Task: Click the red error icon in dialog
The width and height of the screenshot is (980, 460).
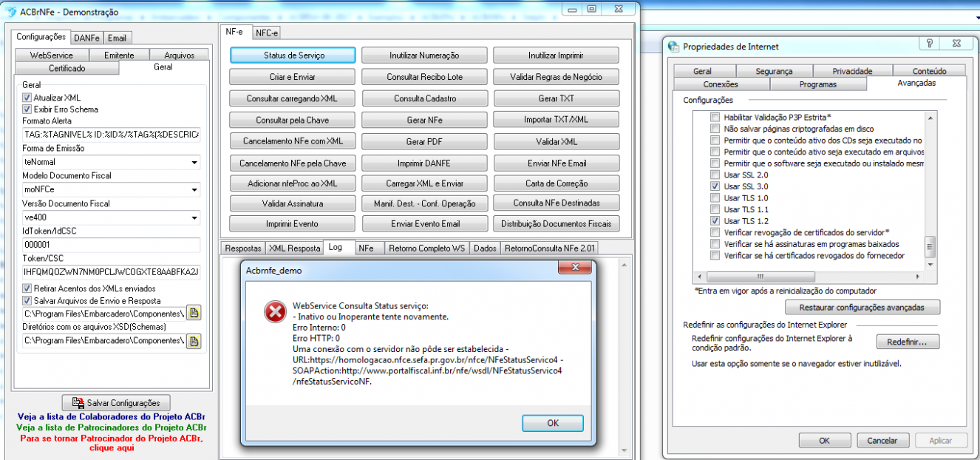Action: [x=275, y=313]
